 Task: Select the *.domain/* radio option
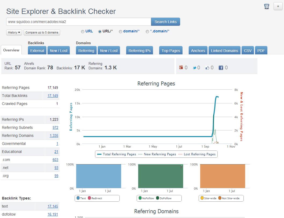[147, 32]
